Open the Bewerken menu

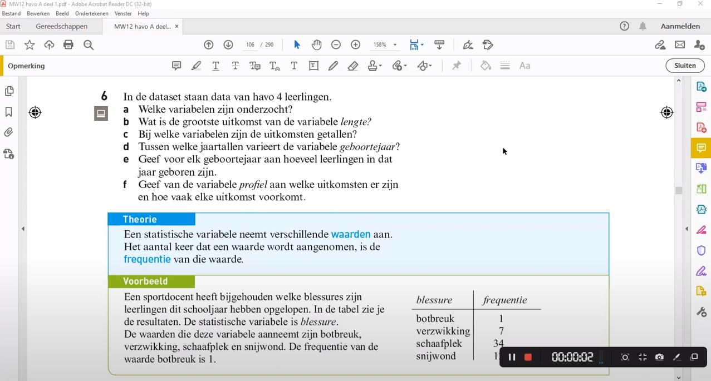tap(38, 13)
